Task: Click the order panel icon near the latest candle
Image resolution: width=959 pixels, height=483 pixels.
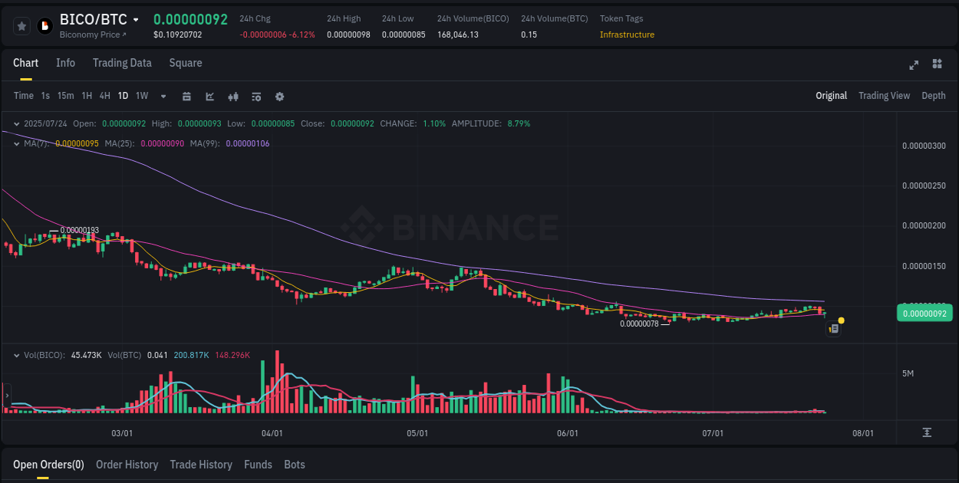Action: [833, 328]
